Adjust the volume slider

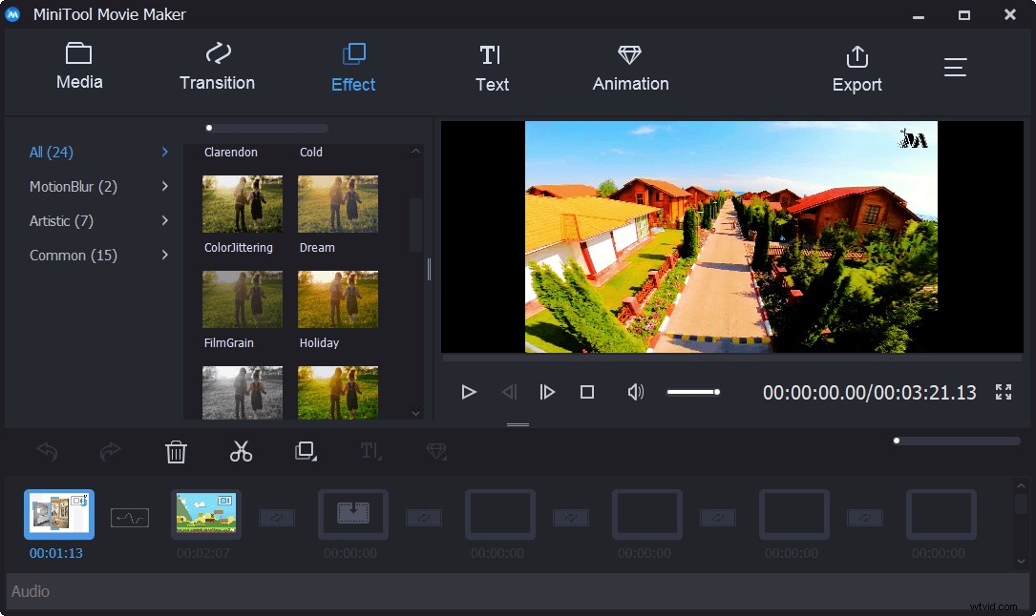[x=694, y=391]
